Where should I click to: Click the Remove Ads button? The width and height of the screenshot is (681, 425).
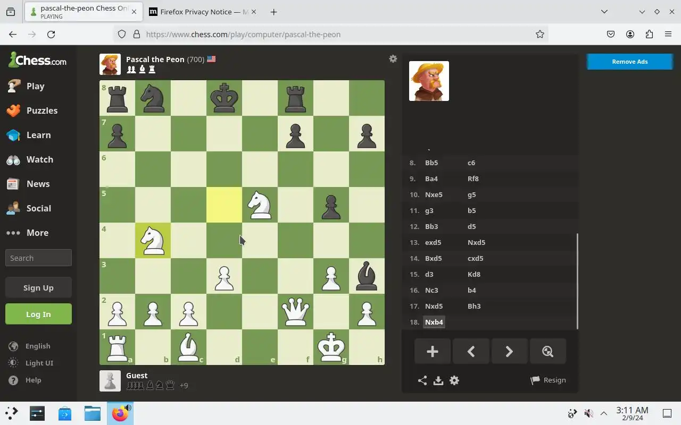tap(629, 62)
